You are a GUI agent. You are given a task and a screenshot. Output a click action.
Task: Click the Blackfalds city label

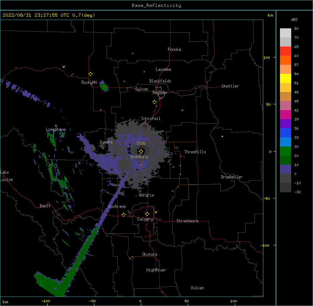click(x=160, y=81)
